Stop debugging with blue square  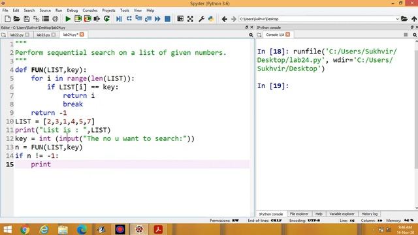tap(167, 19)
